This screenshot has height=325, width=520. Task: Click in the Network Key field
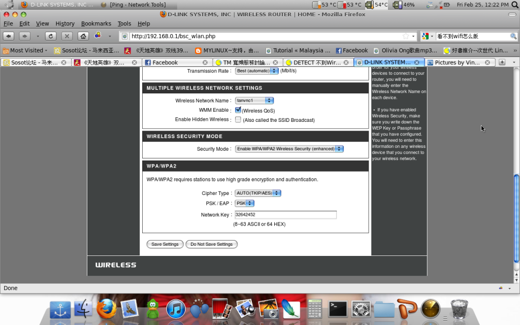285,215
